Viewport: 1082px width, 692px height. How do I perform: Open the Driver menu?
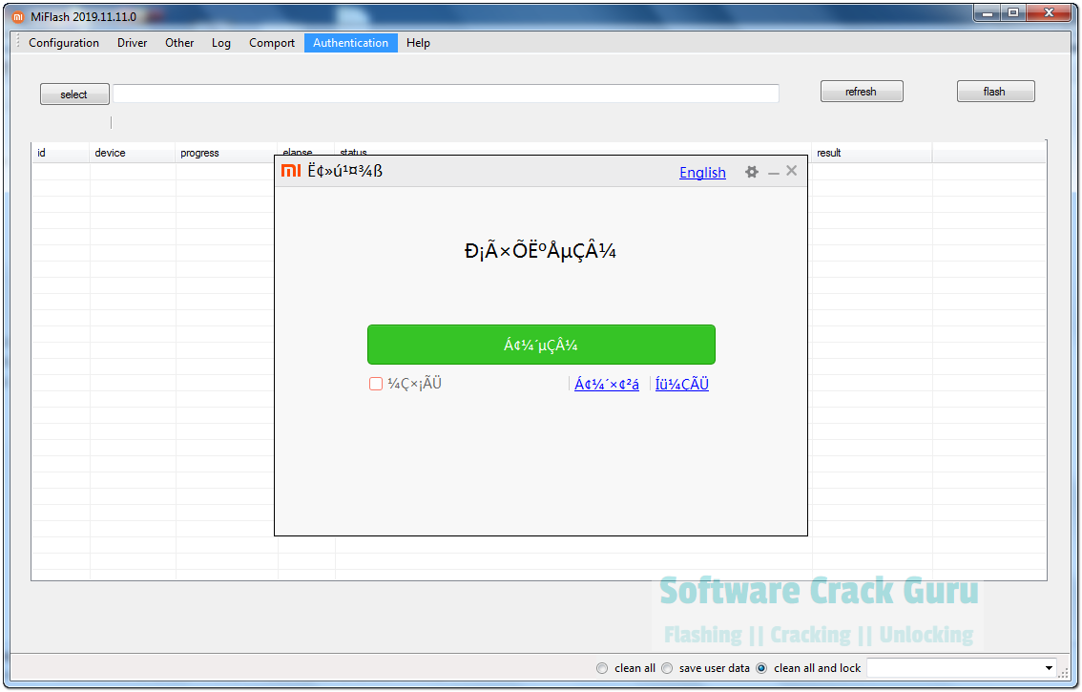pos(132,43)
